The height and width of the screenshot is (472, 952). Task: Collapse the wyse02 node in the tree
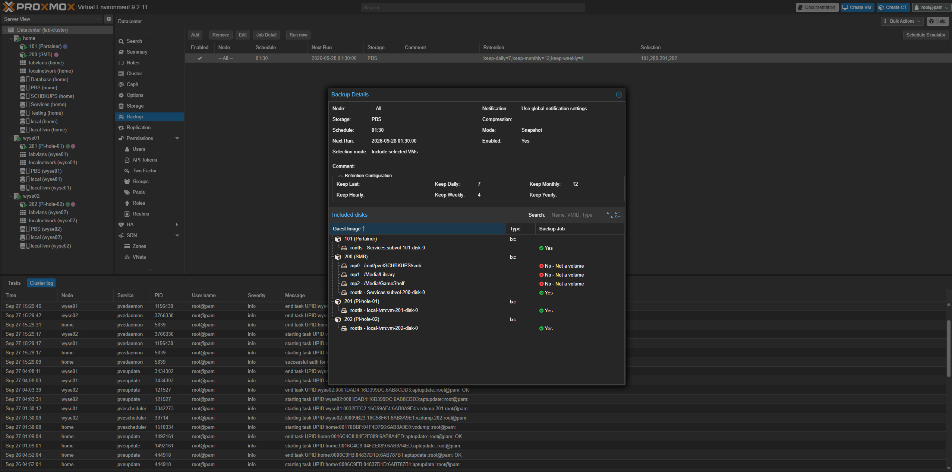(x=11, y=196)
